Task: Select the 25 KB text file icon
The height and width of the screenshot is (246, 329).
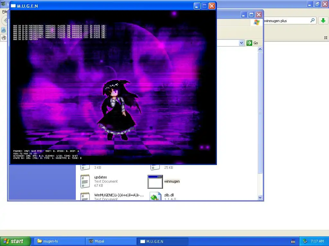Action: click(155, 167)
